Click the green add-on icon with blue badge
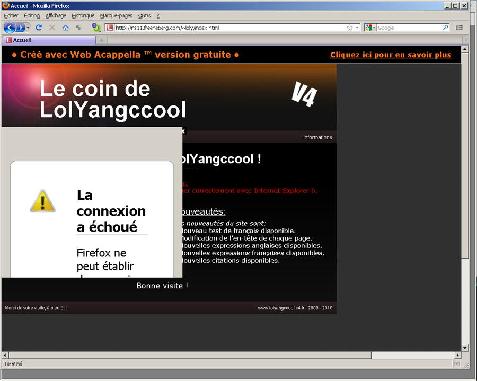This screenshot has height=381, width=477. (96, 28)
